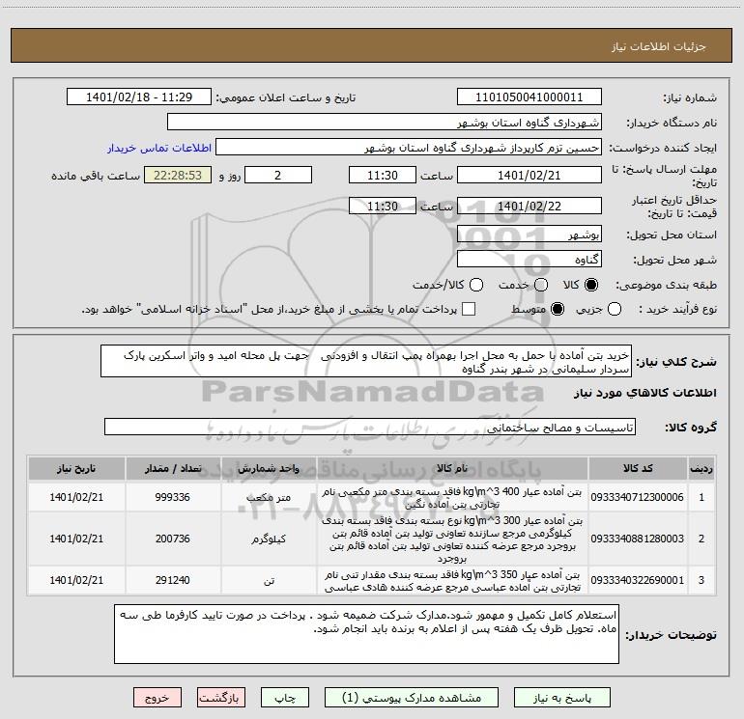Click the remaining time field 22:28:53
This screenshot has height=719, width=744.
pyautogui.click(x=178, y=175)
